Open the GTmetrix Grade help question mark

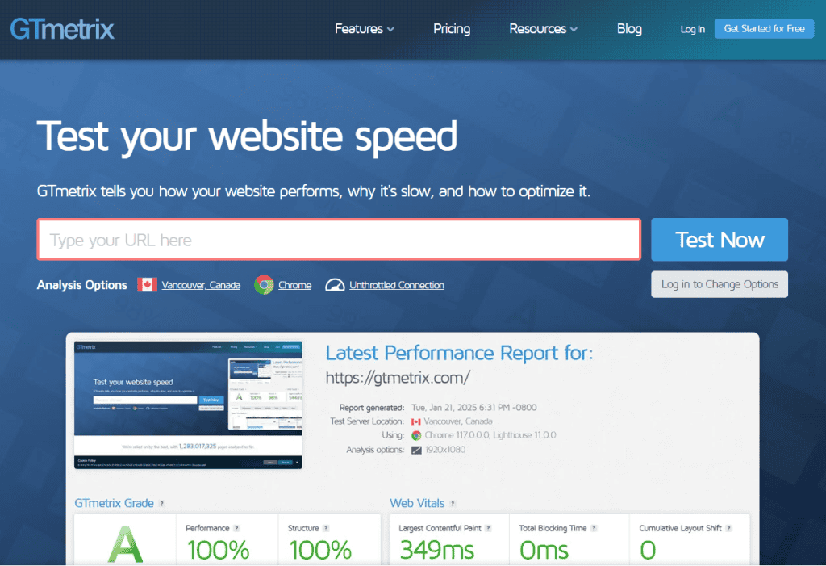[161, 504]
